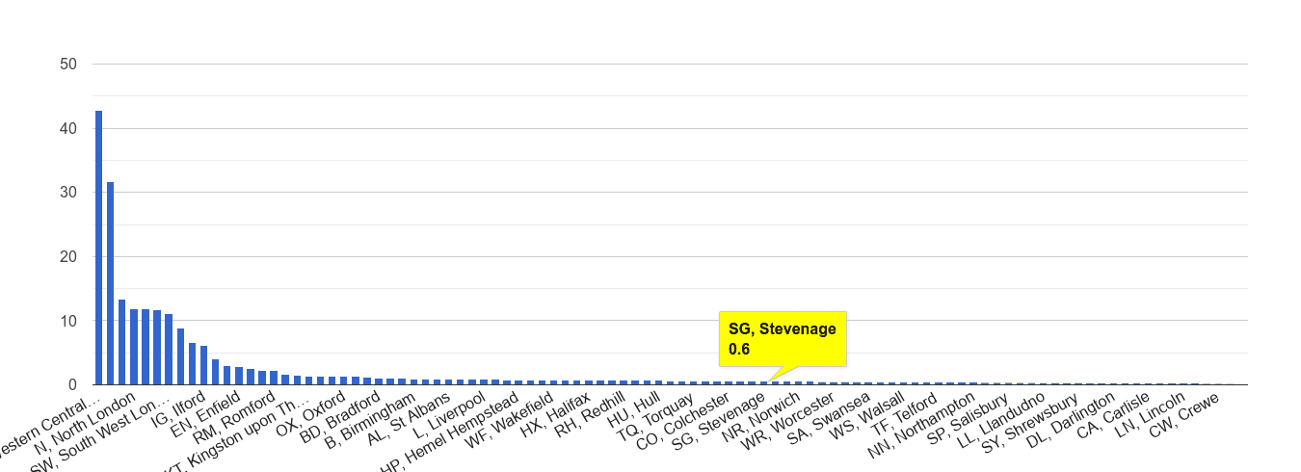Screen dimensions: 1301x472
Task: Click the 'SY, Shrewsbury' axis label
Action: [x=1029, y=421]
